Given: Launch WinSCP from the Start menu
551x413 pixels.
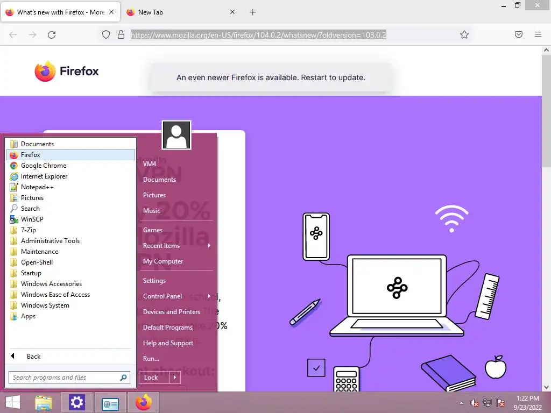Looking at the screenshot, I should pos(70,219).
